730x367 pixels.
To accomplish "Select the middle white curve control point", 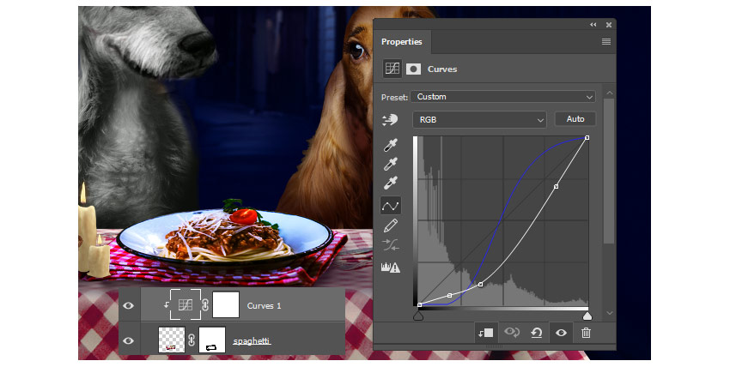I will 480,285.
